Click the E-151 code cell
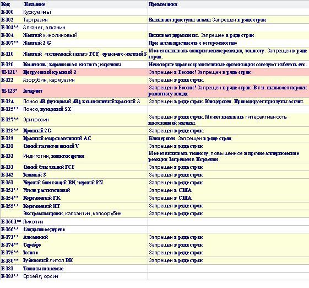The image size is (309, 288). [7, 183]
